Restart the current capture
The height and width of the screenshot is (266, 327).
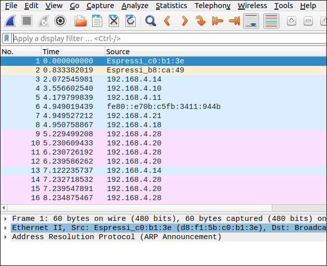tap(44, 21)
